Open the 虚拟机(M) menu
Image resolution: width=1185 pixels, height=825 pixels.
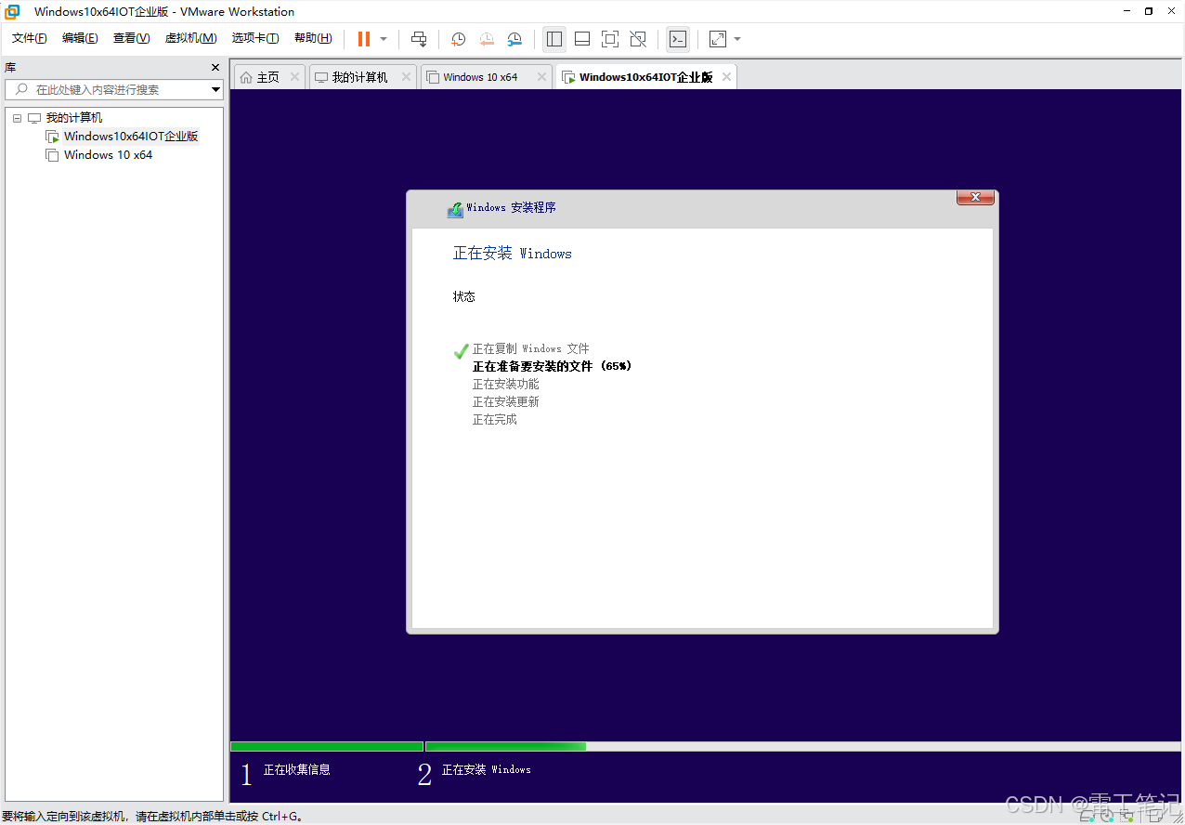pos(190,38)
